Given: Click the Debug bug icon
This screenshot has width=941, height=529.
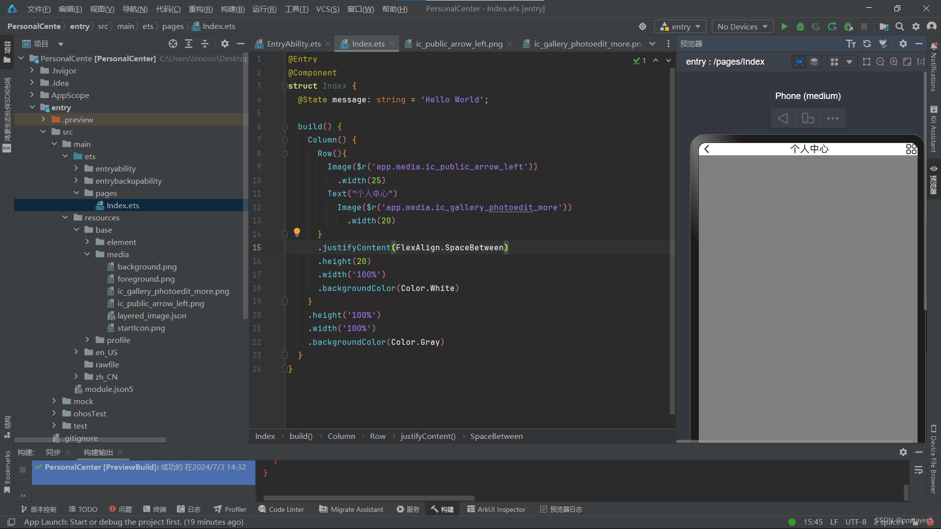Looking at the screenshot, I should pos(800,26).
